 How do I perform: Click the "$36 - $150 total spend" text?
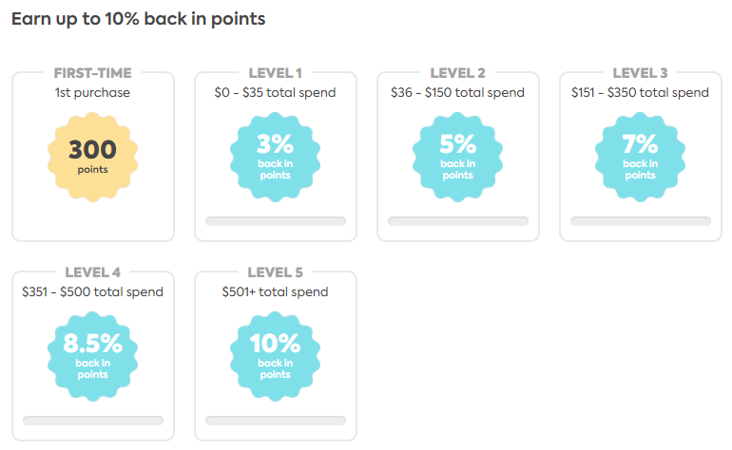coord(457,93)
